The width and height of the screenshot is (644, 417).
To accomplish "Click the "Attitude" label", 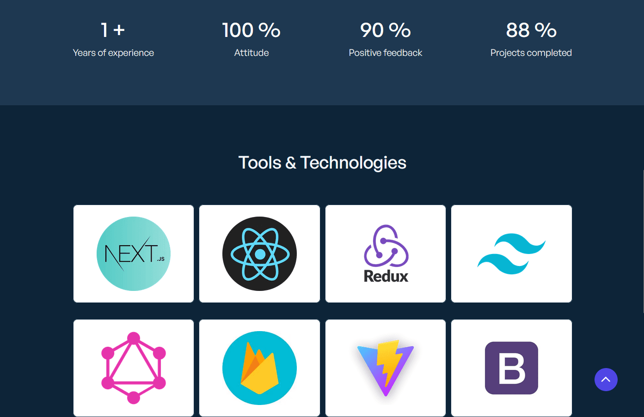I will click(x=251, y=53).
